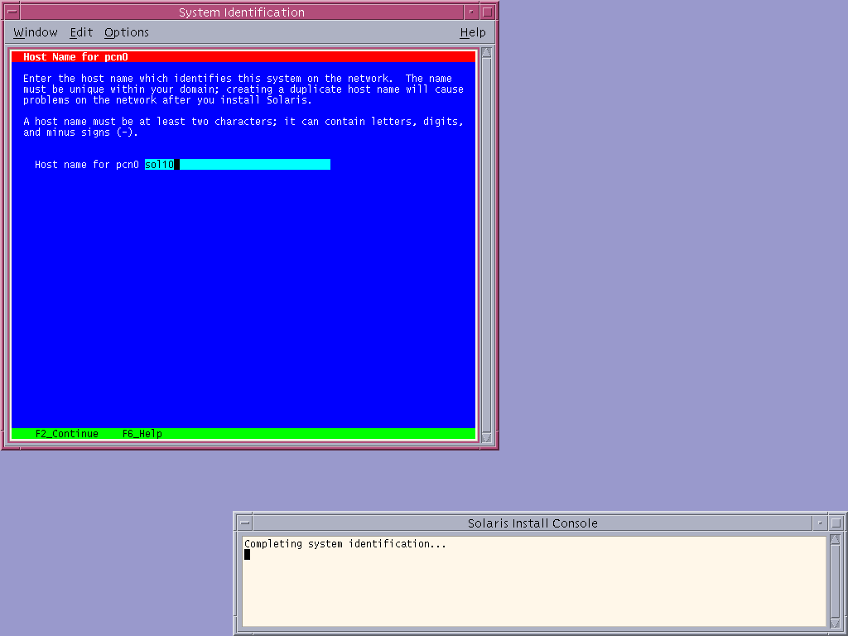Viewport: 848px width, 636px height.
Task: Open Solaris Install Console window menu button
Action: 245,523
